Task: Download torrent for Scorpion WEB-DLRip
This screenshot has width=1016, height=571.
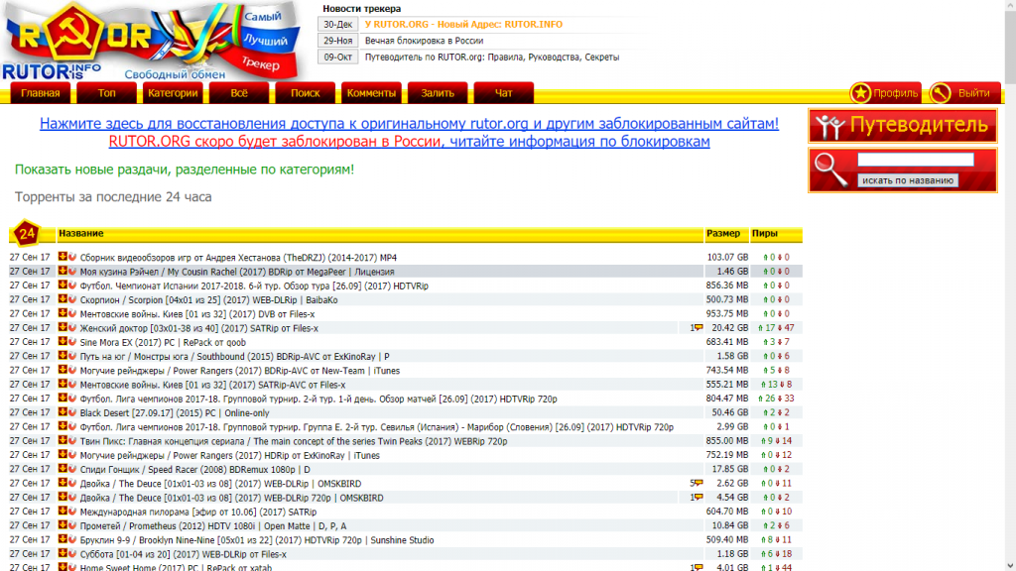Action: click(x=63, y=299)
